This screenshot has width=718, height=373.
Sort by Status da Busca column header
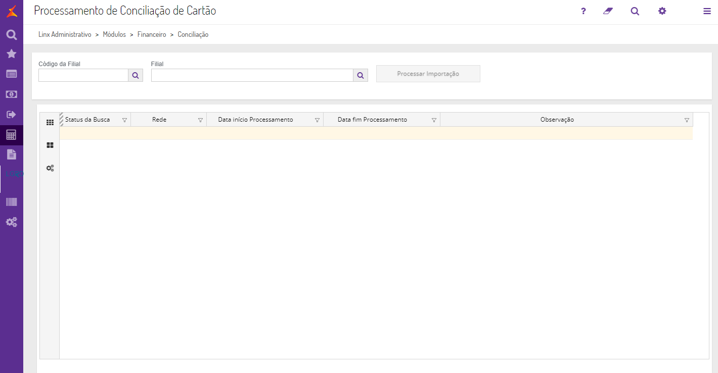point(87,120)
